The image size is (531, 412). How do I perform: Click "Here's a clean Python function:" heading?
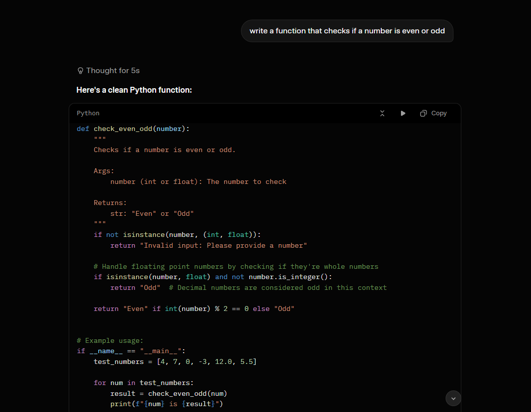point(134,90)
